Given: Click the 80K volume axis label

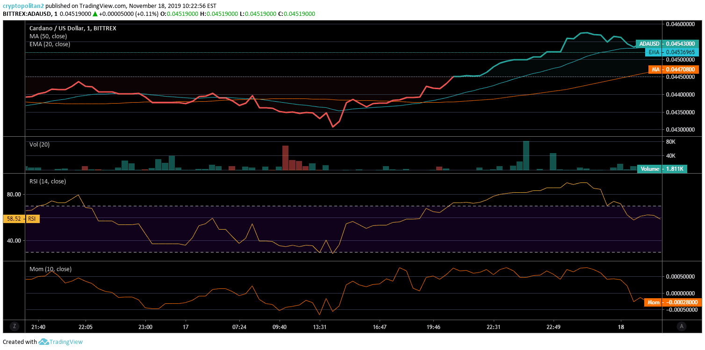Looking at the screenshot, I should (670, 142).
